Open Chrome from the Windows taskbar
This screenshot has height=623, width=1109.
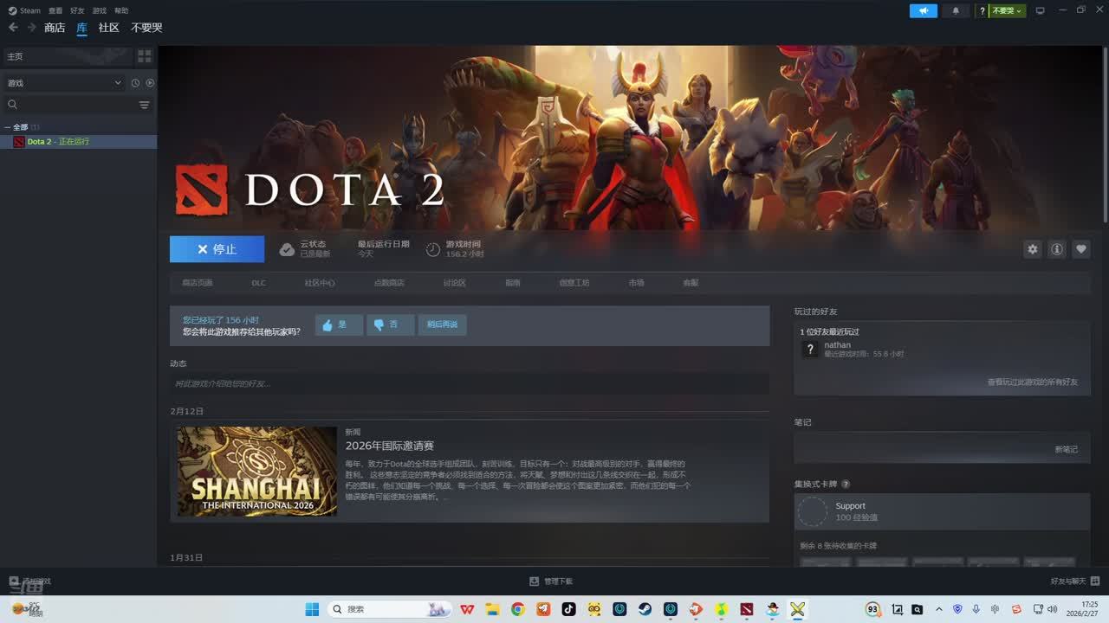518,609
